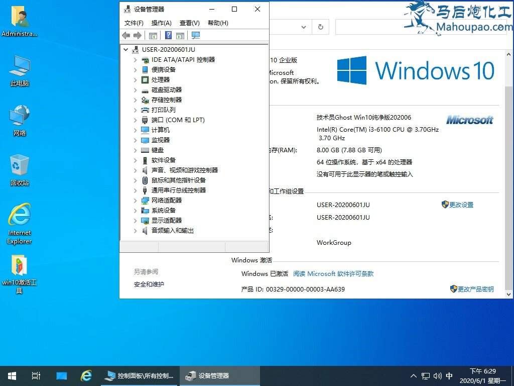This screenshot has height=386, width=514.
Task: Open the 查看(V) menu
Action: tap(189, 23)
